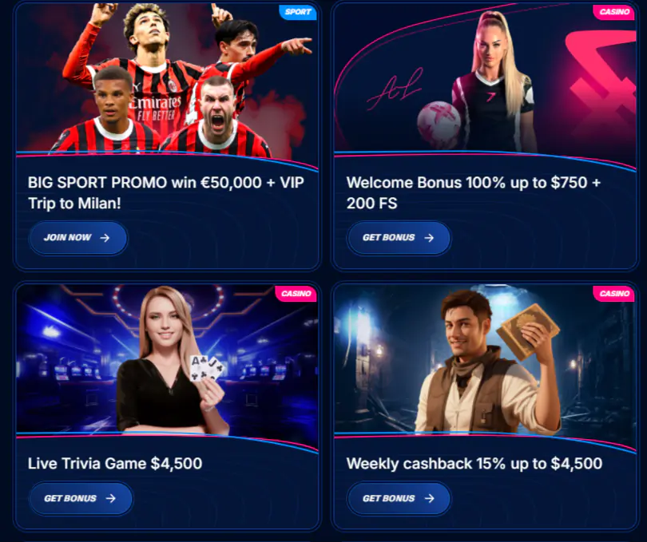
Task: Open the Live Trivia Game $4,500 title
Action: (x=115, y=463)
